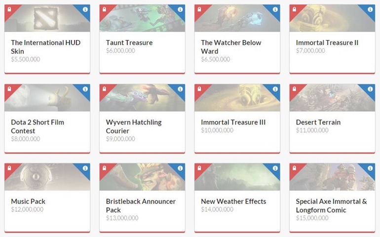Click the Dota logo HUD Skin thumbnail

point(47,18)
